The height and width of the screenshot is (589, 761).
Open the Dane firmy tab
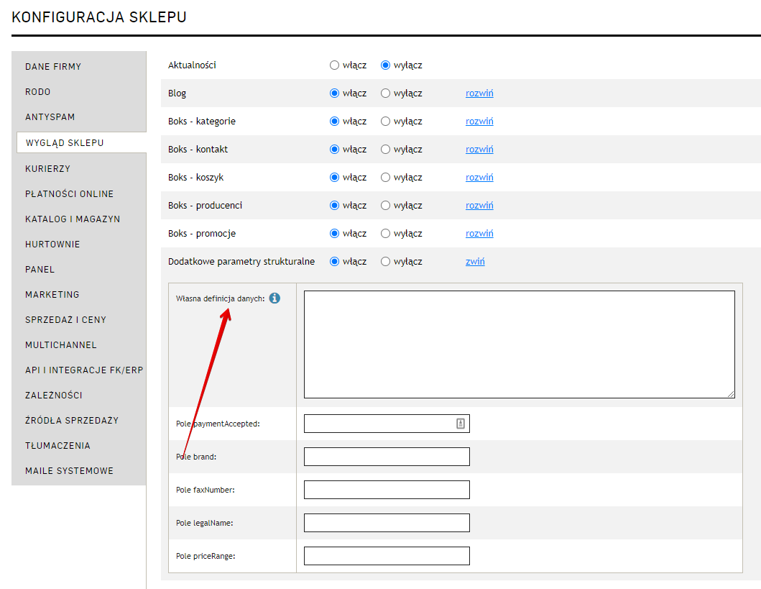tap(53, 67)
